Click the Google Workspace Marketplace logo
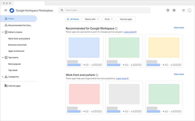 pyautogui.click(x=12, y=10)
